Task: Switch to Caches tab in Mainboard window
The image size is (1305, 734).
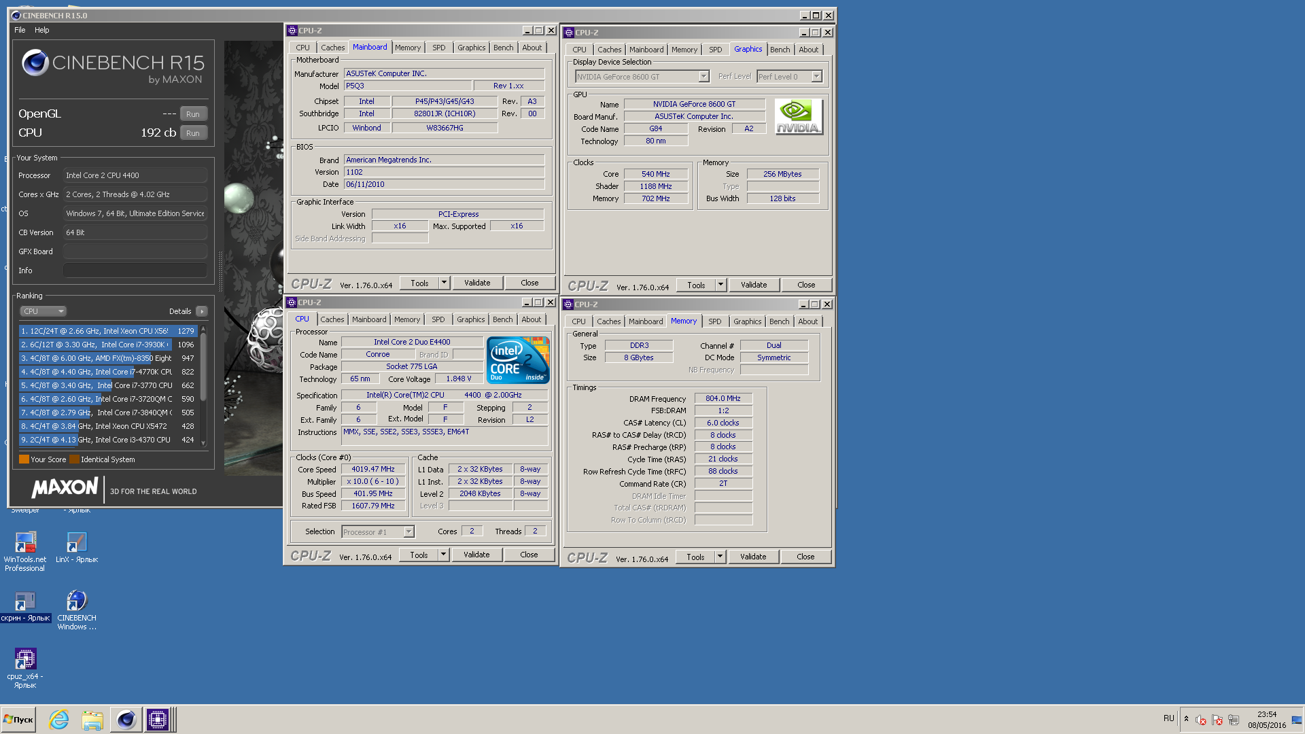Action: click(x=332, y=48)
